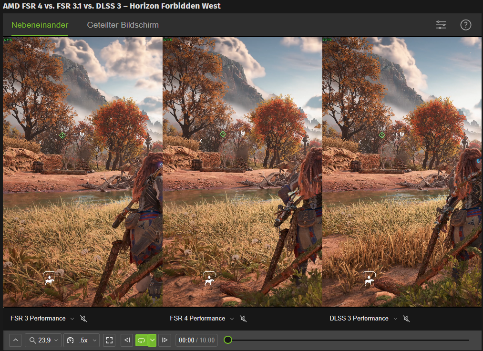The height and width of the screenshot is (351, 483).
Task: Unmute the FSR 3 Performance video
Action: pos(83,319)
